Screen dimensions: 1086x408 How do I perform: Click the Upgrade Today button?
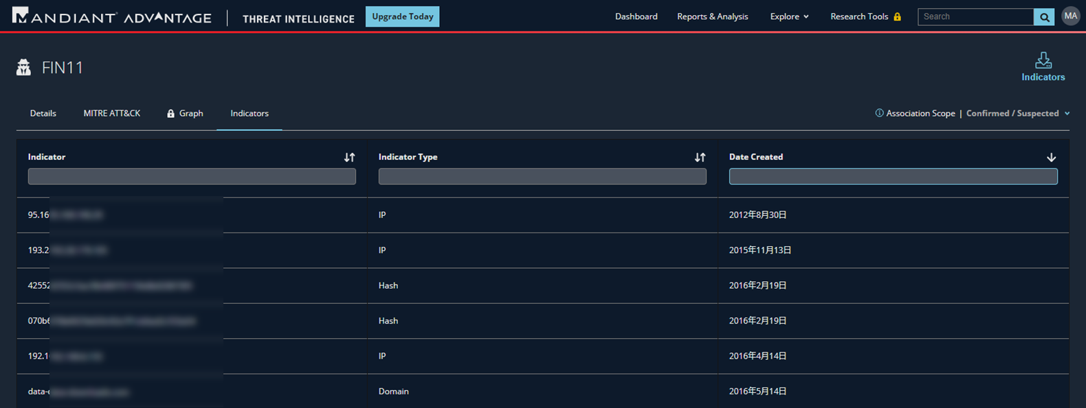[x=403, y=16]
